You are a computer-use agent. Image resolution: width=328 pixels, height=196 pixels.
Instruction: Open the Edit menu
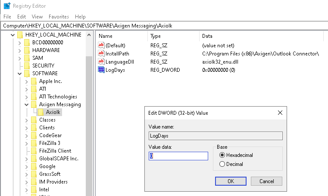tap(22, 17)
